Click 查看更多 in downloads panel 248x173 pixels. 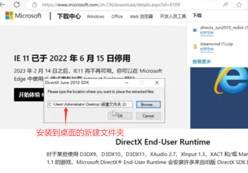point(202,62)
